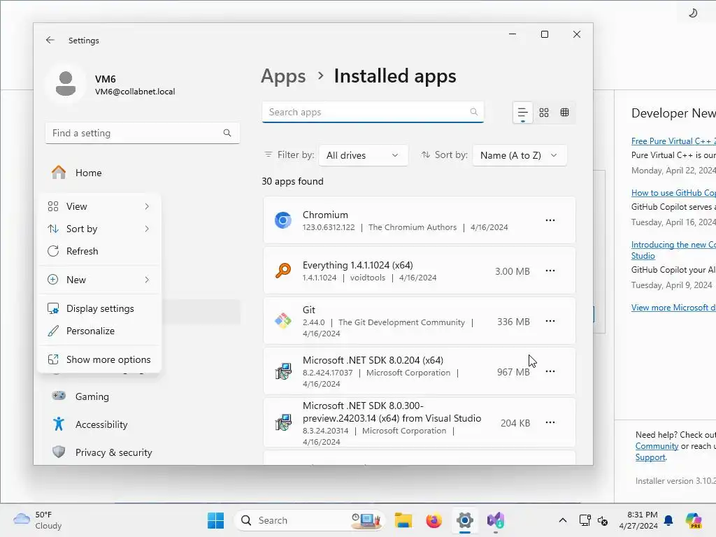The height and width of the screenshot is (537, 716).
Task: Open more options for Chromium
Action: (x=550, y=220)
